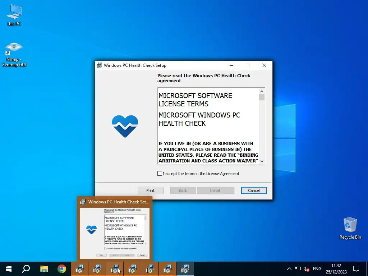Minimize the Windows PC Health Check Setup window
The width and height of the screenshot is (368, 276).
tap(231, 65)
